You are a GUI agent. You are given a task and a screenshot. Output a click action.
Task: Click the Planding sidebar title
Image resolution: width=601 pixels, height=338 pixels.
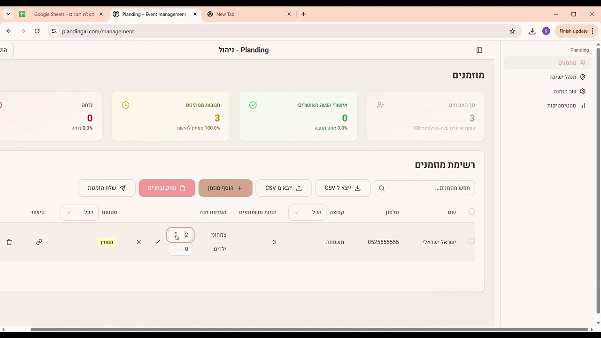pos(579,50)
